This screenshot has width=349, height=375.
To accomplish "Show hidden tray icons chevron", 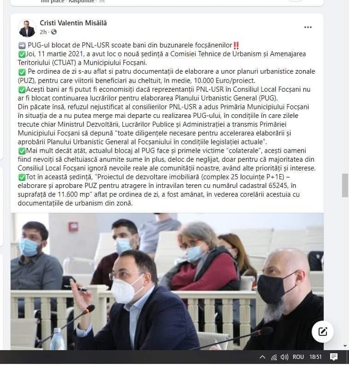I will coord(262,357).
